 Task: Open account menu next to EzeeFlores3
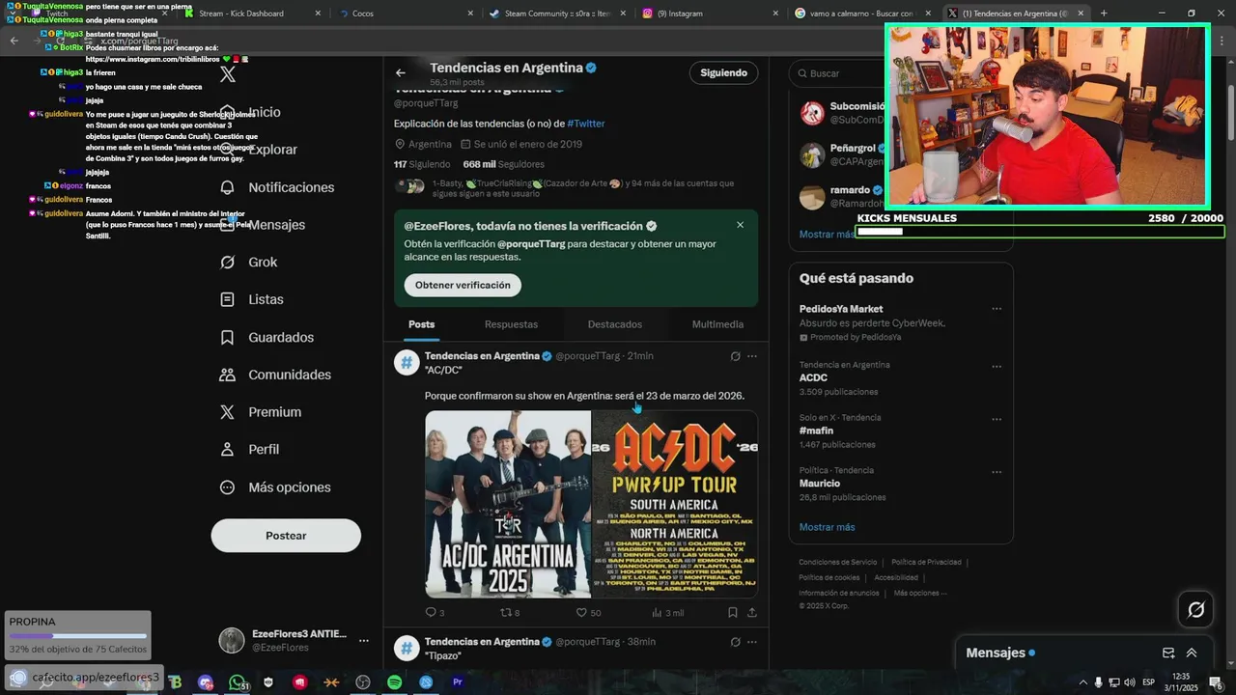364,640
